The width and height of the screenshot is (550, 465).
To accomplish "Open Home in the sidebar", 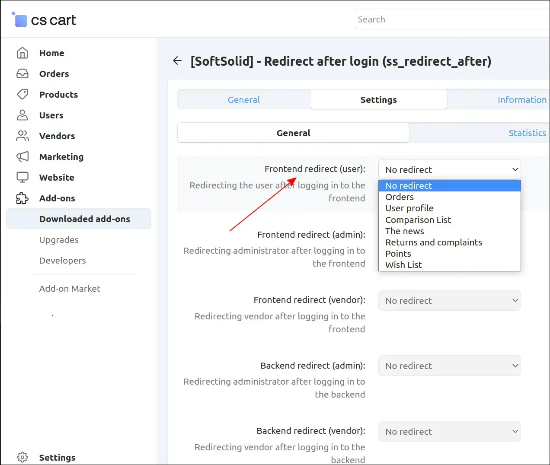I will [x=51, y=53].
